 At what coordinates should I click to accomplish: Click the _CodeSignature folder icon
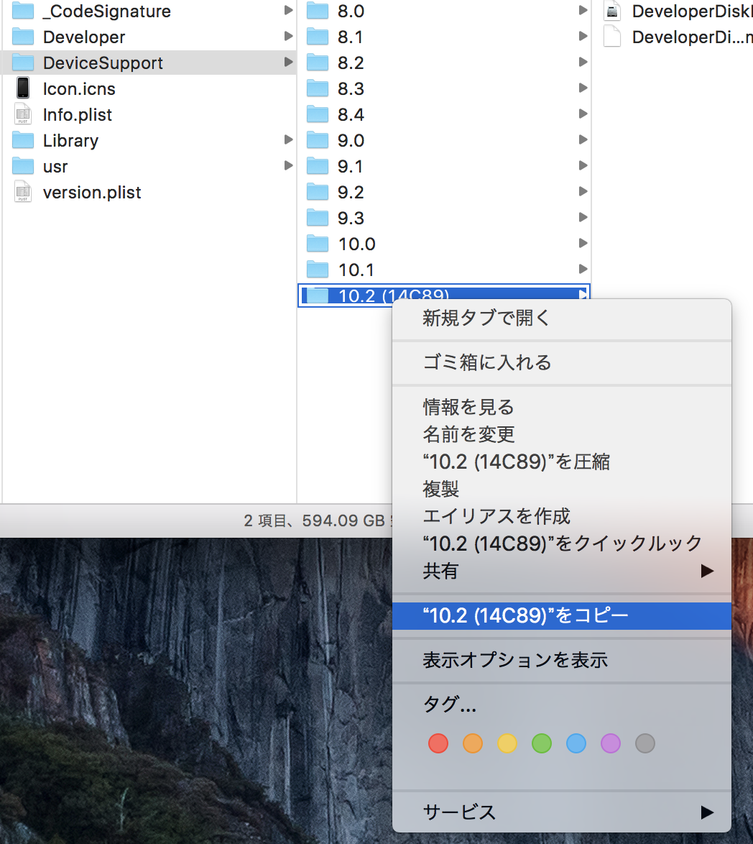23,12
